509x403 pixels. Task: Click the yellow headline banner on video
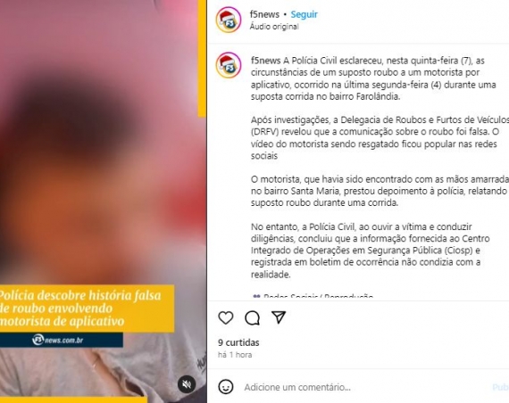(x=87, y=308)
